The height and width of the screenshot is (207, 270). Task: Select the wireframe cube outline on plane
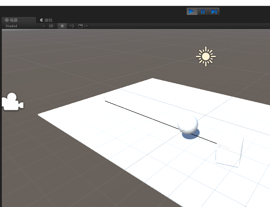[x=230, y=152]
